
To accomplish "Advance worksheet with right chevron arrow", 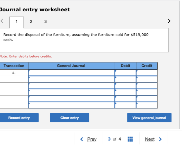I will [x=169, y=21].
